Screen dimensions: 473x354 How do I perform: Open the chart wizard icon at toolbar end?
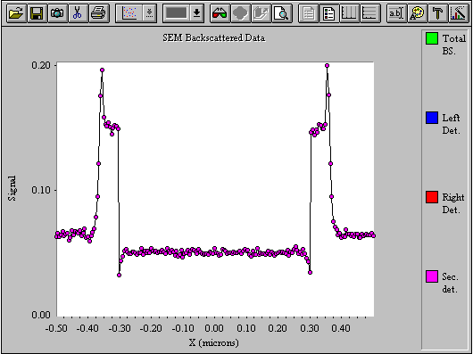459,13
